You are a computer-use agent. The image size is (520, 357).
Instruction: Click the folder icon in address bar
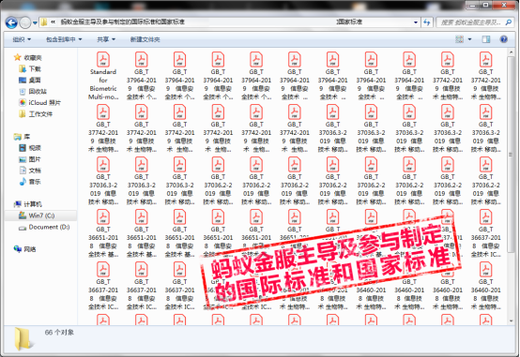44,22
